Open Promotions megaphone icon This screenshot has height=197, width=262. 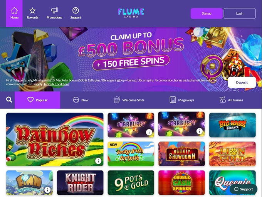54,10
